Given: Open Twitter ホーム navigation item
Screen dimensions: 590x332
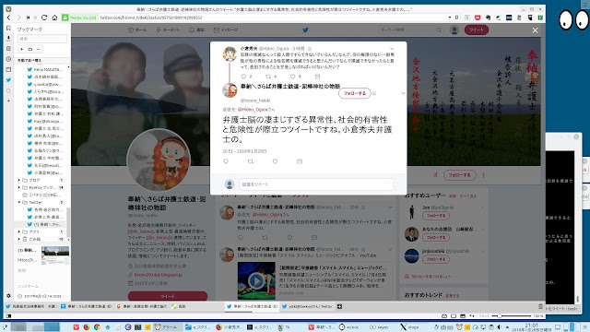Looking at the screenshot, I should coord(137,30).
